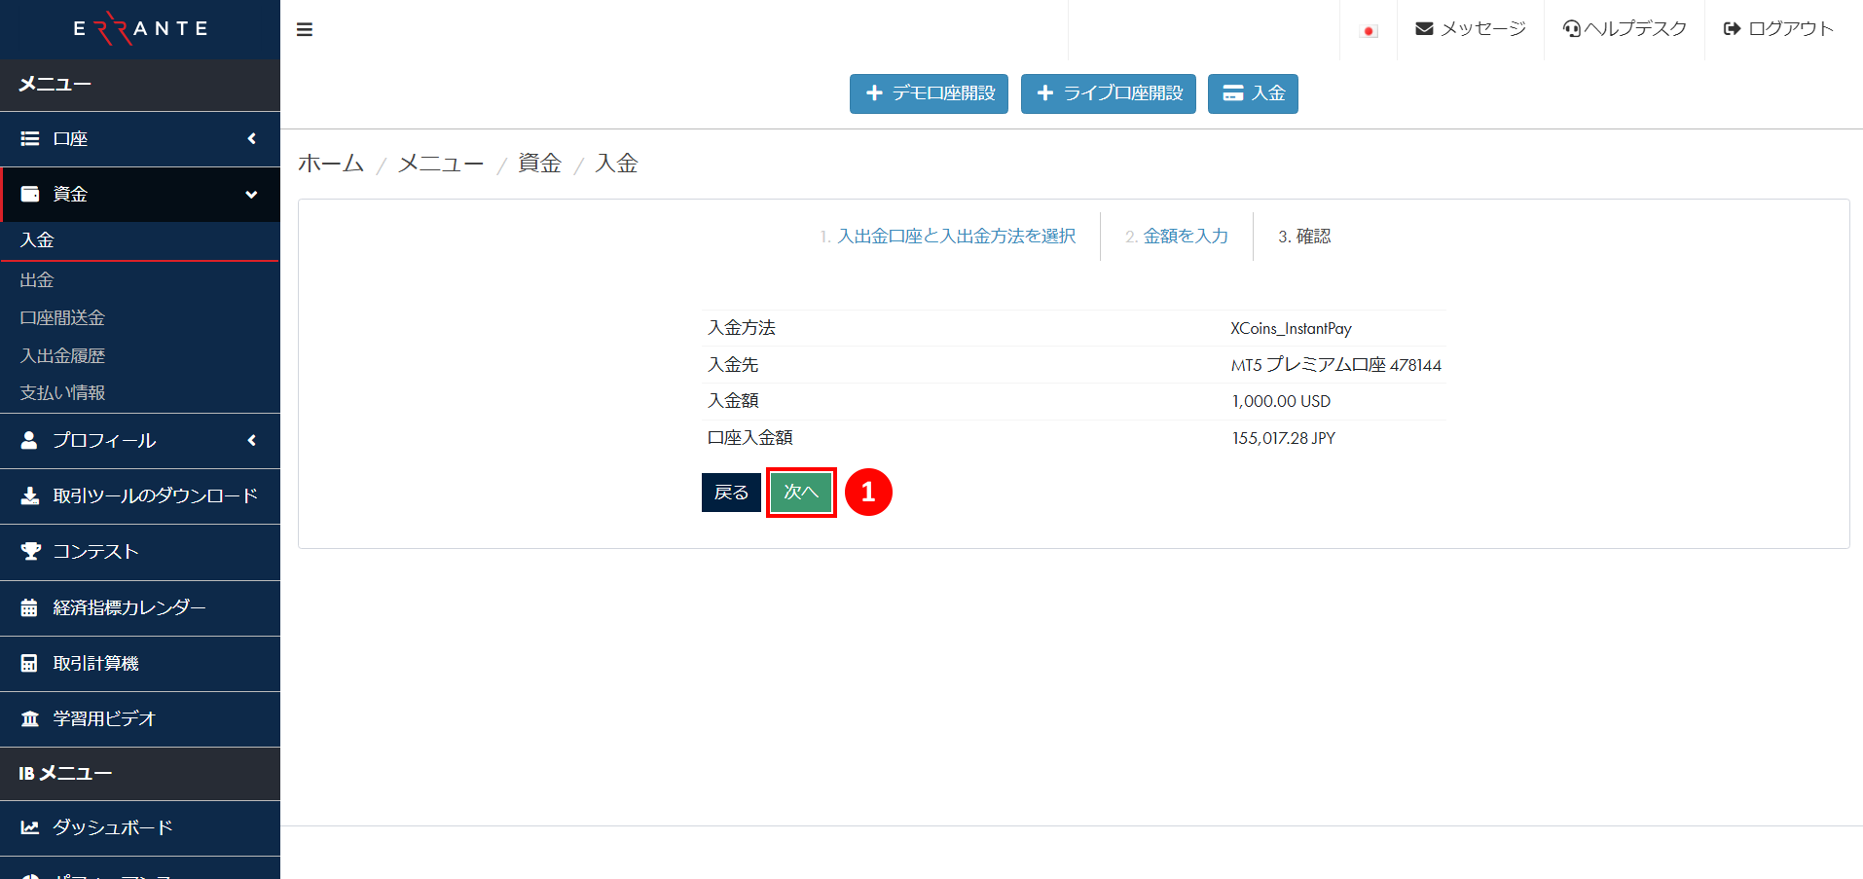Screen dimensions: 1863x879
Task: Expand the 口座 sidebar menu
Action: 140,139
